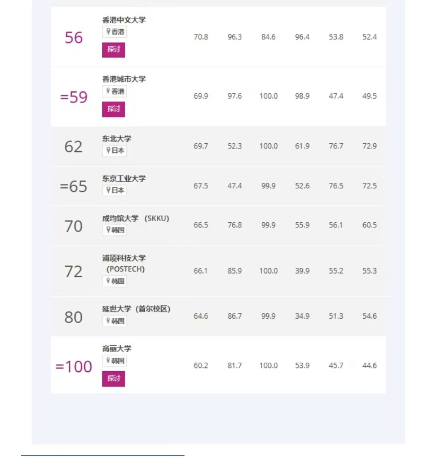Click the 韩国 pin icon under 浦项科技大学
The width and height of the screenshot is (439, 465).
pos(108,280)
